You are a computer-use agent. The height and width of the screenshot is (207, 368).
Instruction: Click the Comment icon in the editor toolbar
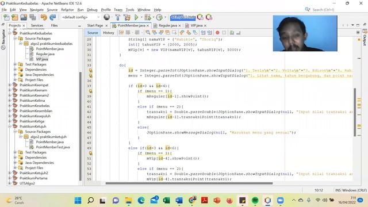232,33
